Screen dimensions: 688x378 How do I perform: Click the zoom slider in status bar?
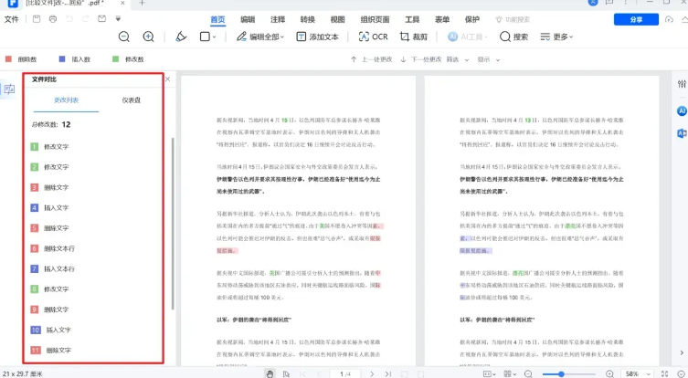coord(569,374)
